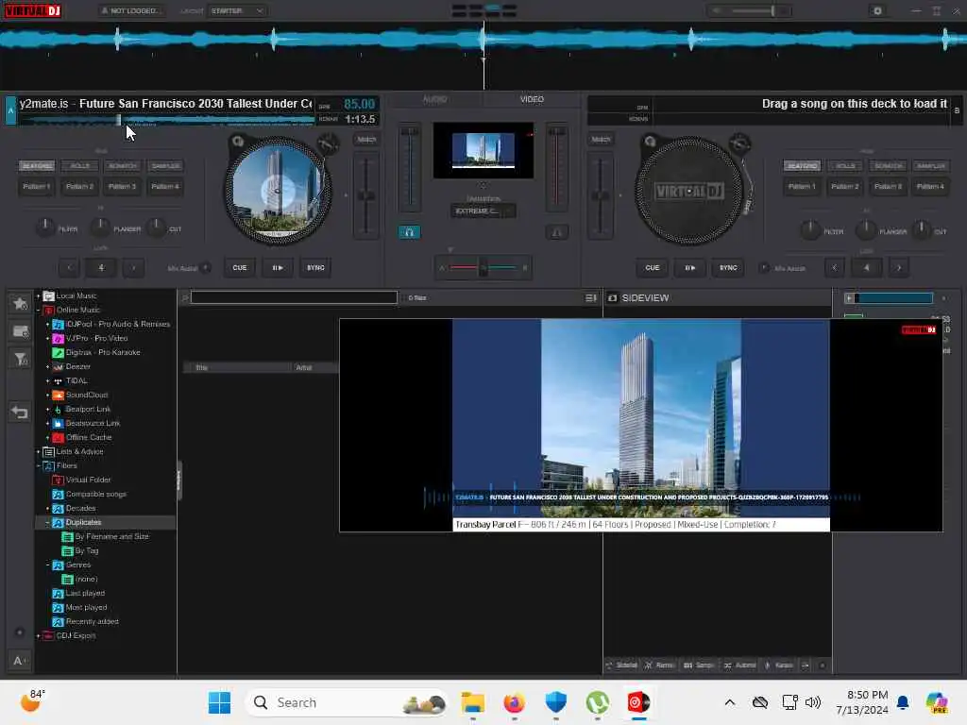Click the Beatport Link icon

click(58, 410)
